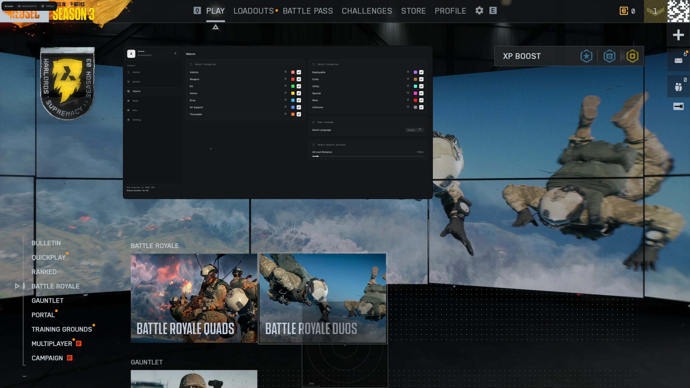The width and height of the screenshot is (690, 388).
Task: Select QUICKPLAY from the left menu
Action: point(49,257)
